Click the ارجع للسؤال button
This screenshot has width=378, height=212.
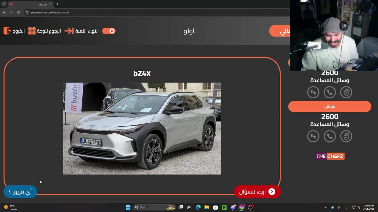tap(257, 192)
